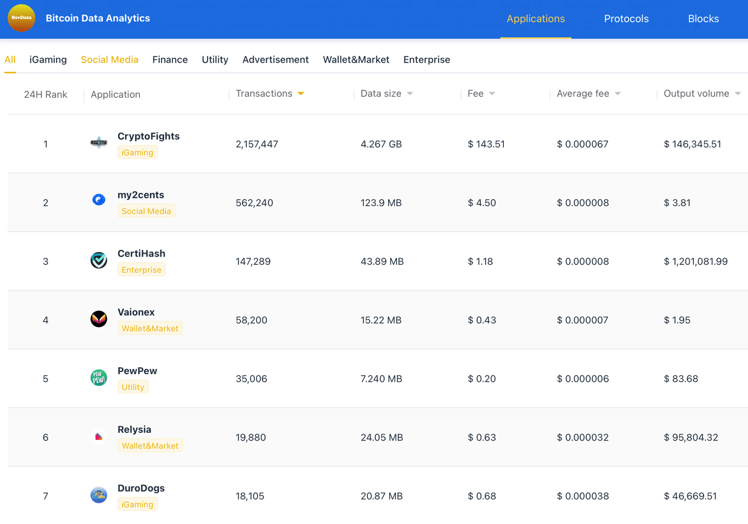Viewport: 748px width, 524px height.
Task: Click the iGaming tag under CryptoFights
Action: point(137,153)
